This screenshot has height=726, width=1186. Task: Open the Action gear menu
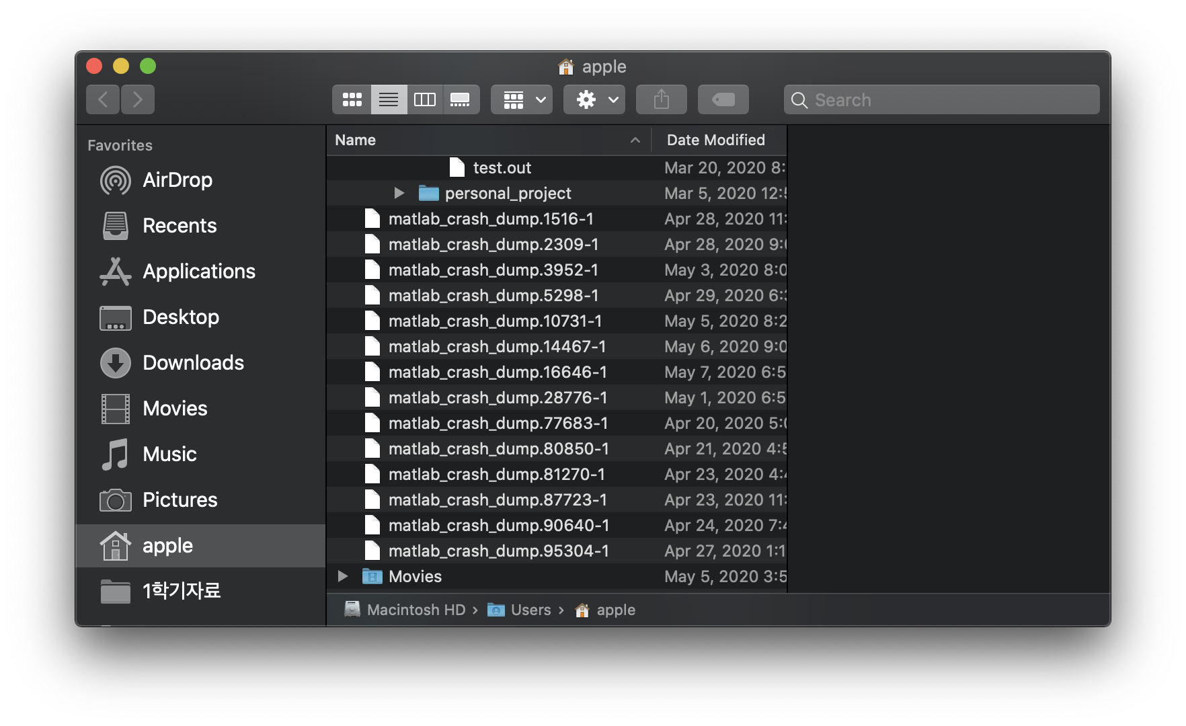(x=594, y=99)
